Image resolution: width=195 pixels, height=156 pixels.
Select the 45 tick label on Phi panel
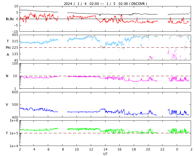(x=16, y=60)
